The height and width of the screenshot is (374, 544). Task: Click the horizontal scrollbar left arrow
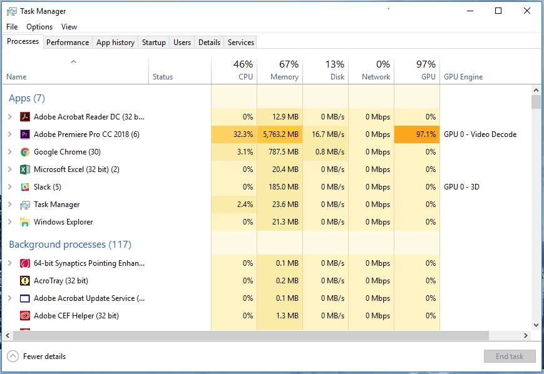(8, 335)
